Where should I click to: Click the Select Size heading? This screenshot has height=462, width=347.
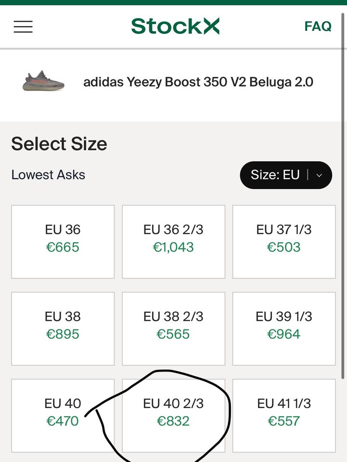click(59, 144)
